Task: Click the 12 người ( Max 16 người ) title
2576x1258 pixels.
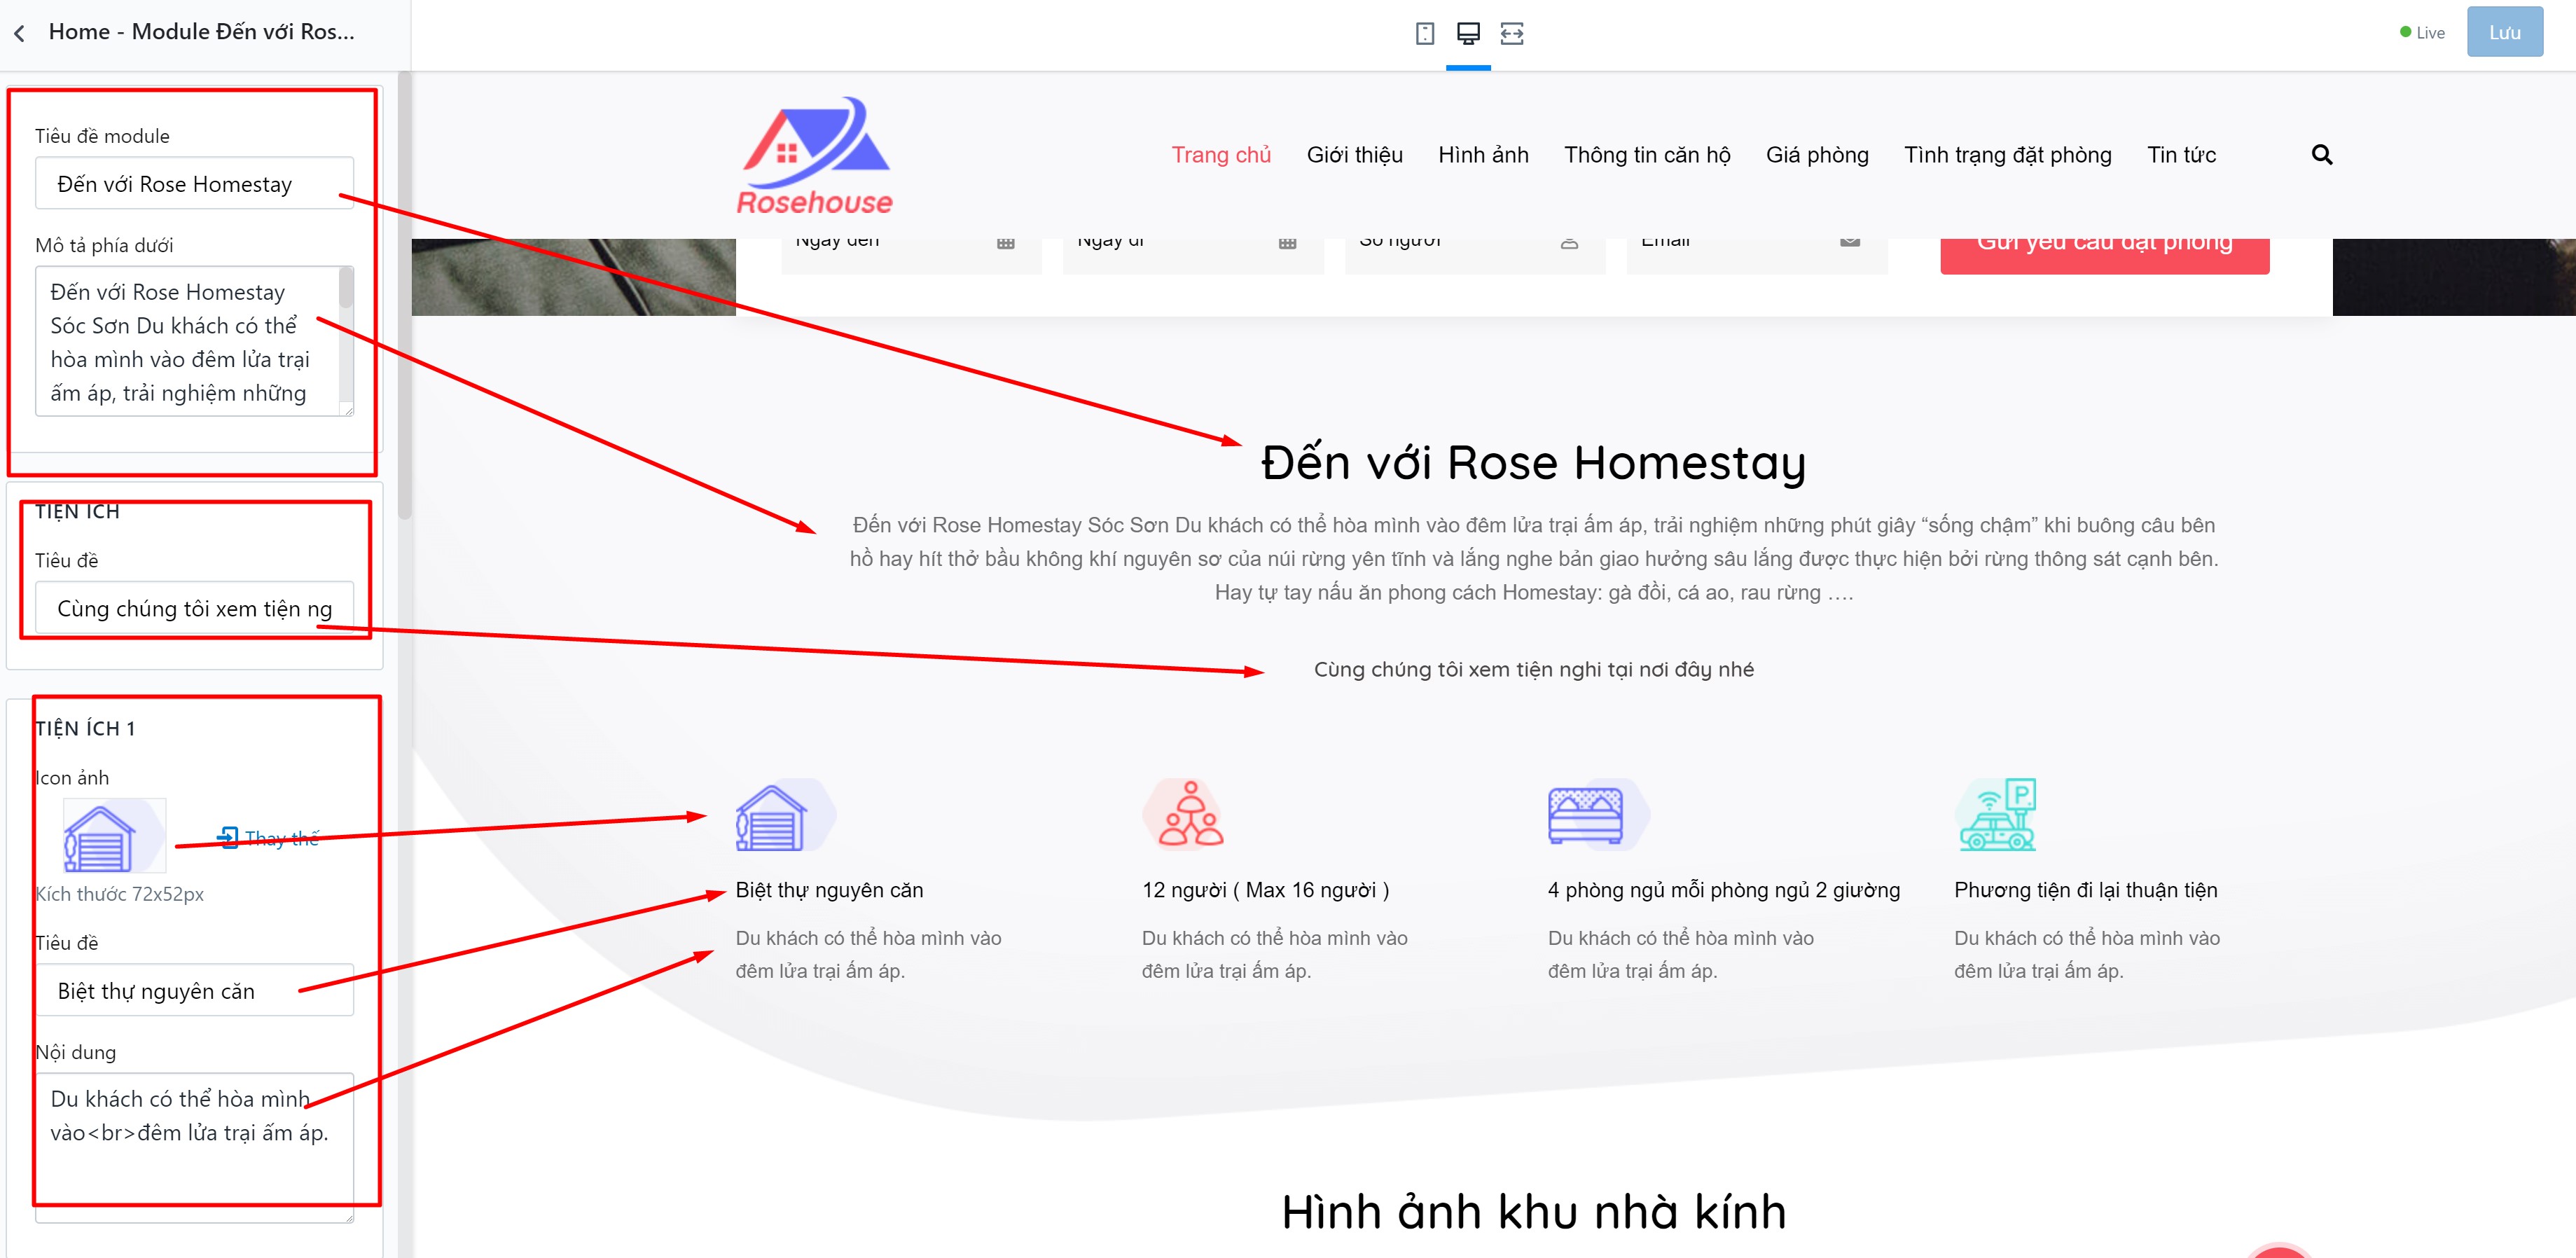Action: (x=1265, y=890)
